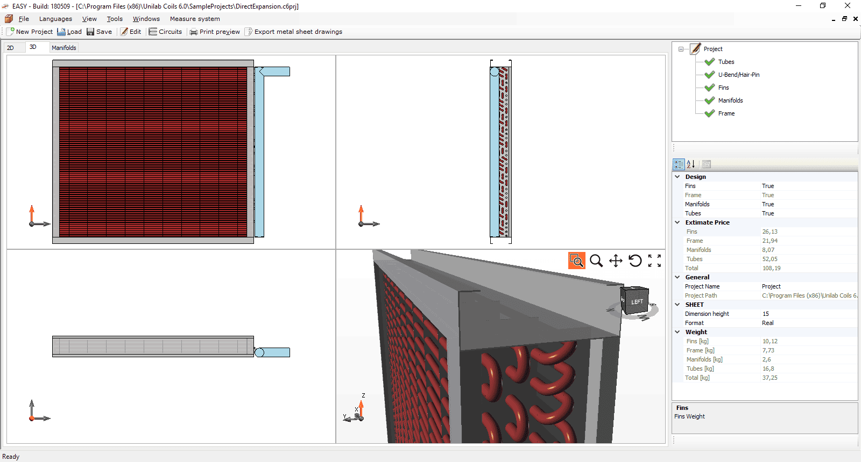Screen dimensions: 861x462
Task: Select U-Bend/Hair-Pin in project tree
Action: point(738,75)
